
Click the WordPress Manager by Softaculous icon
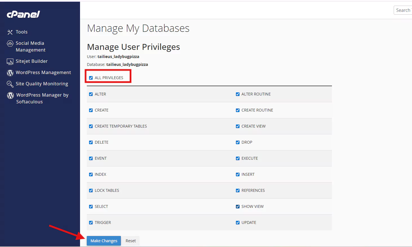click(x=10, y=95)
